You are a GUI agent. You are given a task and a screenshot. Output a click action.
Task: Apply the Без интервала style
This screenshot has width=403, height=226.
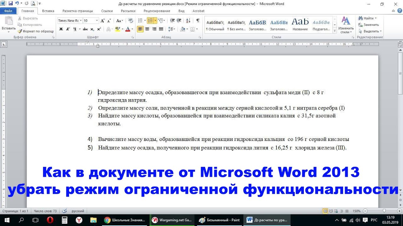236,25
